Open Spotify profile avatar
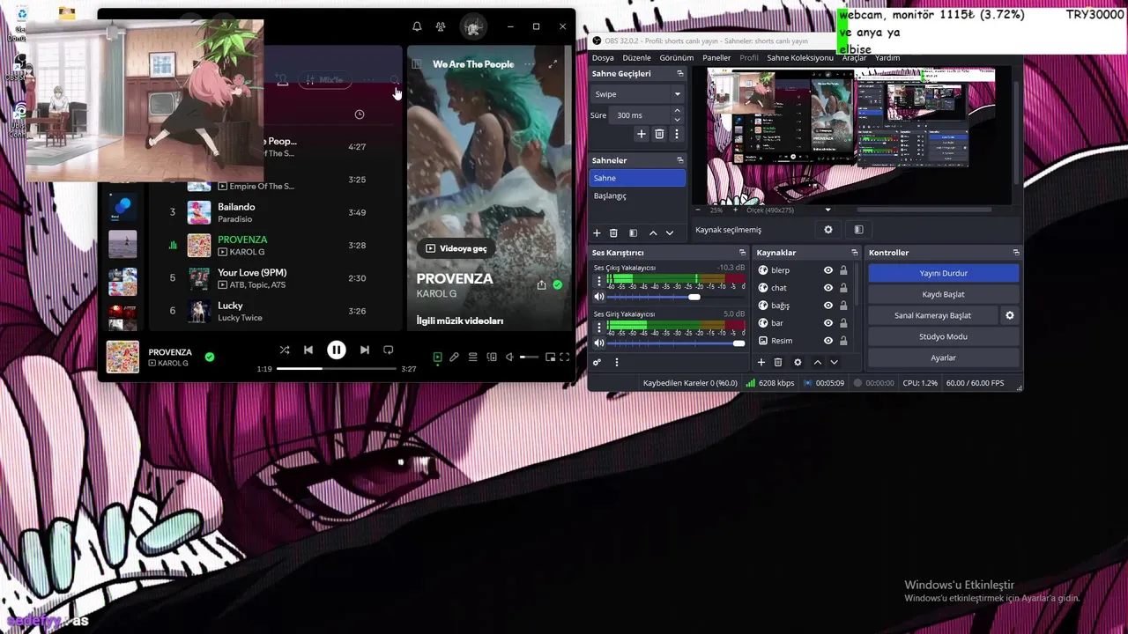The width and height of the screenshot is (1128, 634). click(x=473, y=27)
